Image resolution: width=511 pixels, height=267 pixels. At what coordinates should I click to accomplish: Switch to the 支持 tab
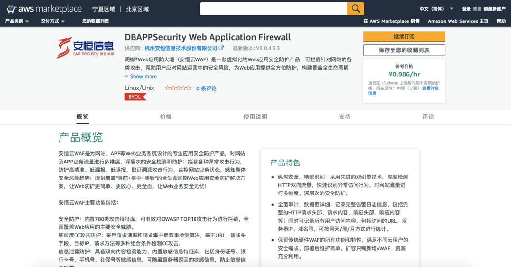pyautogui.click(x=345, y=117)
